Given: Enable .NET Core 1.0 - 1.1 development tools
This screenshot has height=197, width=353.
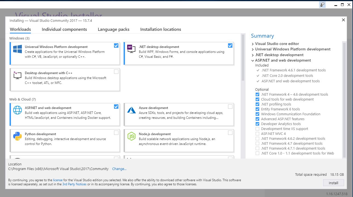Looking at the screenshot, I should [x=257, y=153].
